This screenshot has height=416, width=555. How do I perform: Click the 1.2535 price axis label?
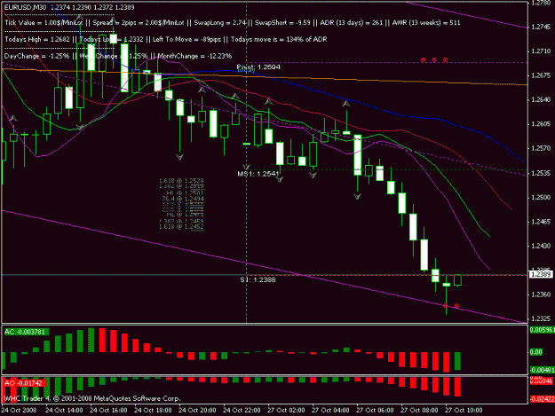pyautogui.click(x=541, y=173)
